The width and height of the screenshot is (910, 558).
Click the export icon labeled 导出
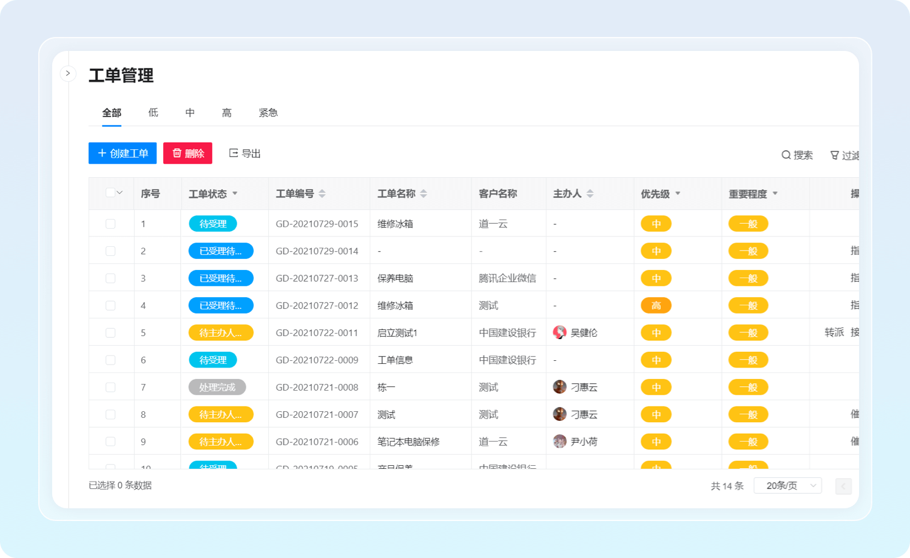(234, 153)
